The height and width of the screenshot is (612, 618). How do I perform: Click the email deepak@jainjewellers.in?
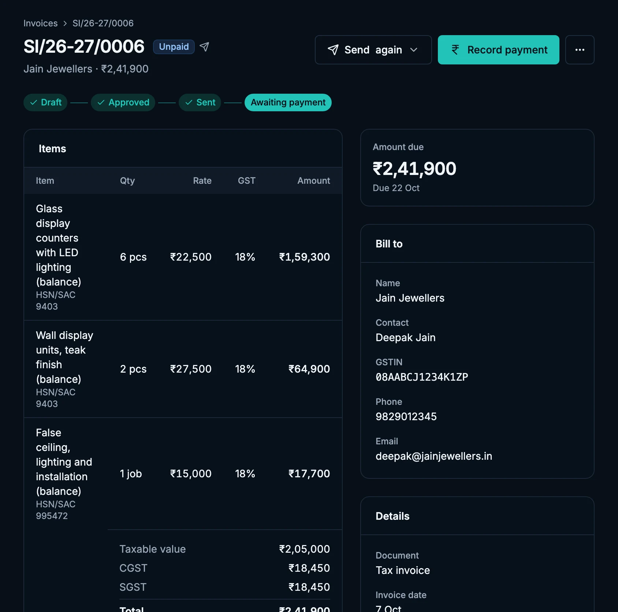(x=434, y=456)
